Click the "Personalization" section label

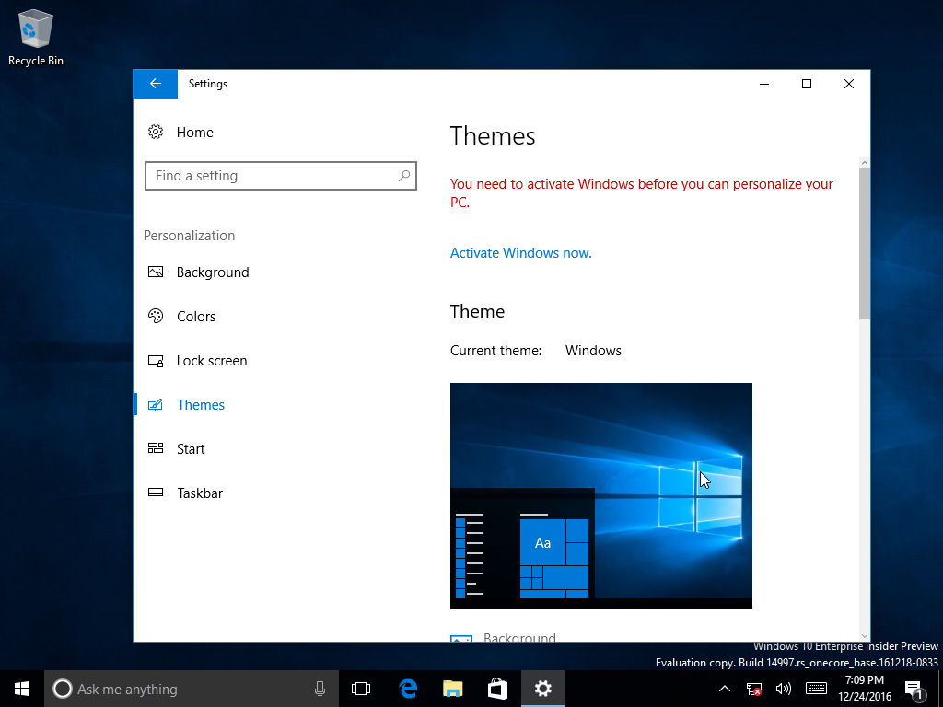(x=189, y=236)
